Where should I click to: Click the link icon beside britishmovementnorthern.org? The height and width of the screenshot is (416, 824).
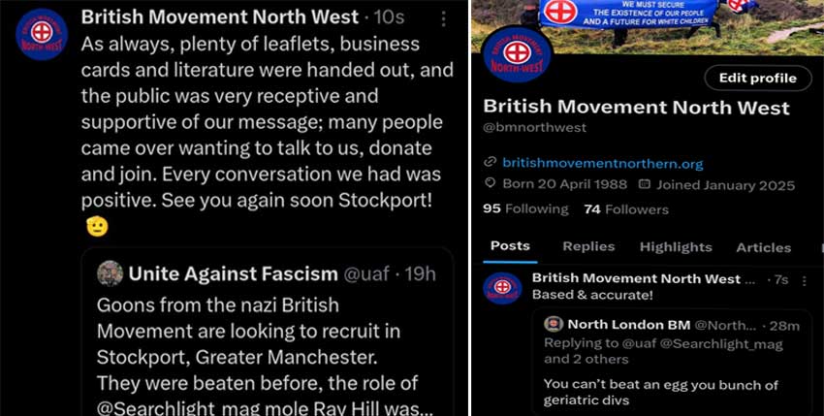click(x=490, y=163)
